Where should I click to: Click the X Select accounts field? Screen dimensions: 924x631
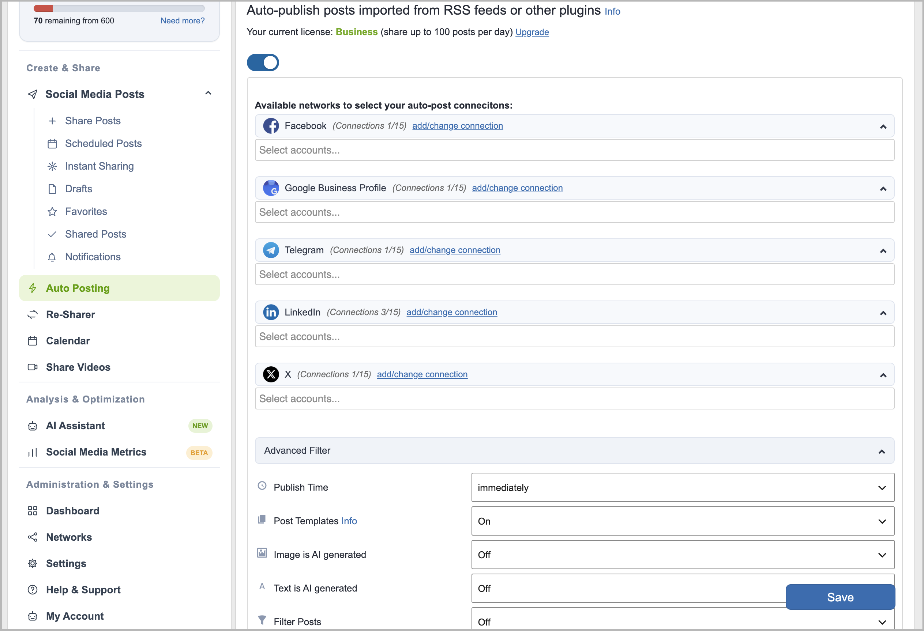(x=575, y=399)
